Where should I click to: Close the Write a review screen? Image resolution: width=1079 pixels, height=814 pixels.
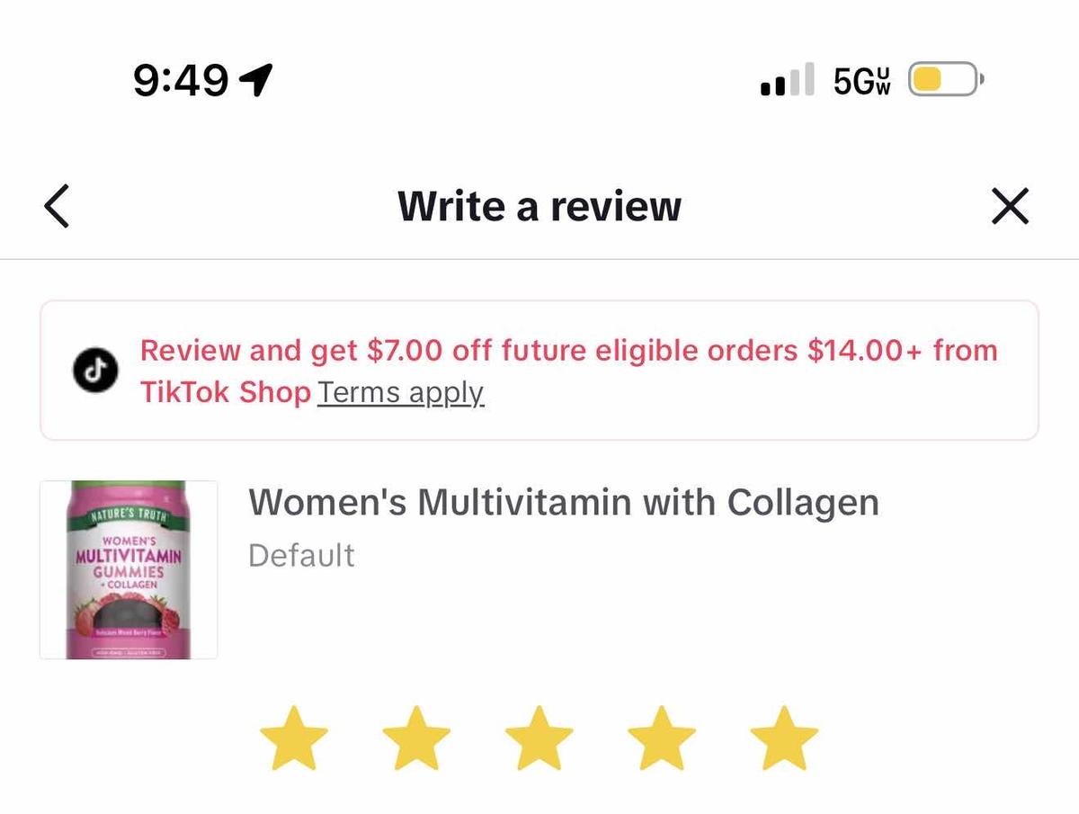1010,207
